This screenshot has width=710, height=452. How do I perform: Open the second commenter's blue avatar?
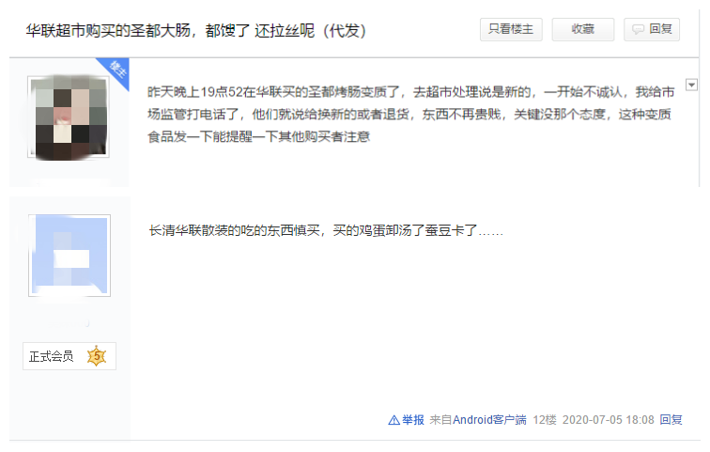pyautogui.click(x=69, y=256)
